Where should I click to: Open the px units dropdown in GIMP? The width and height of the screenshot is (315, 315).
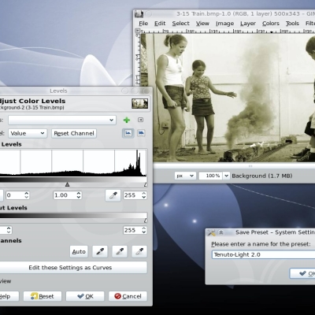185,176
